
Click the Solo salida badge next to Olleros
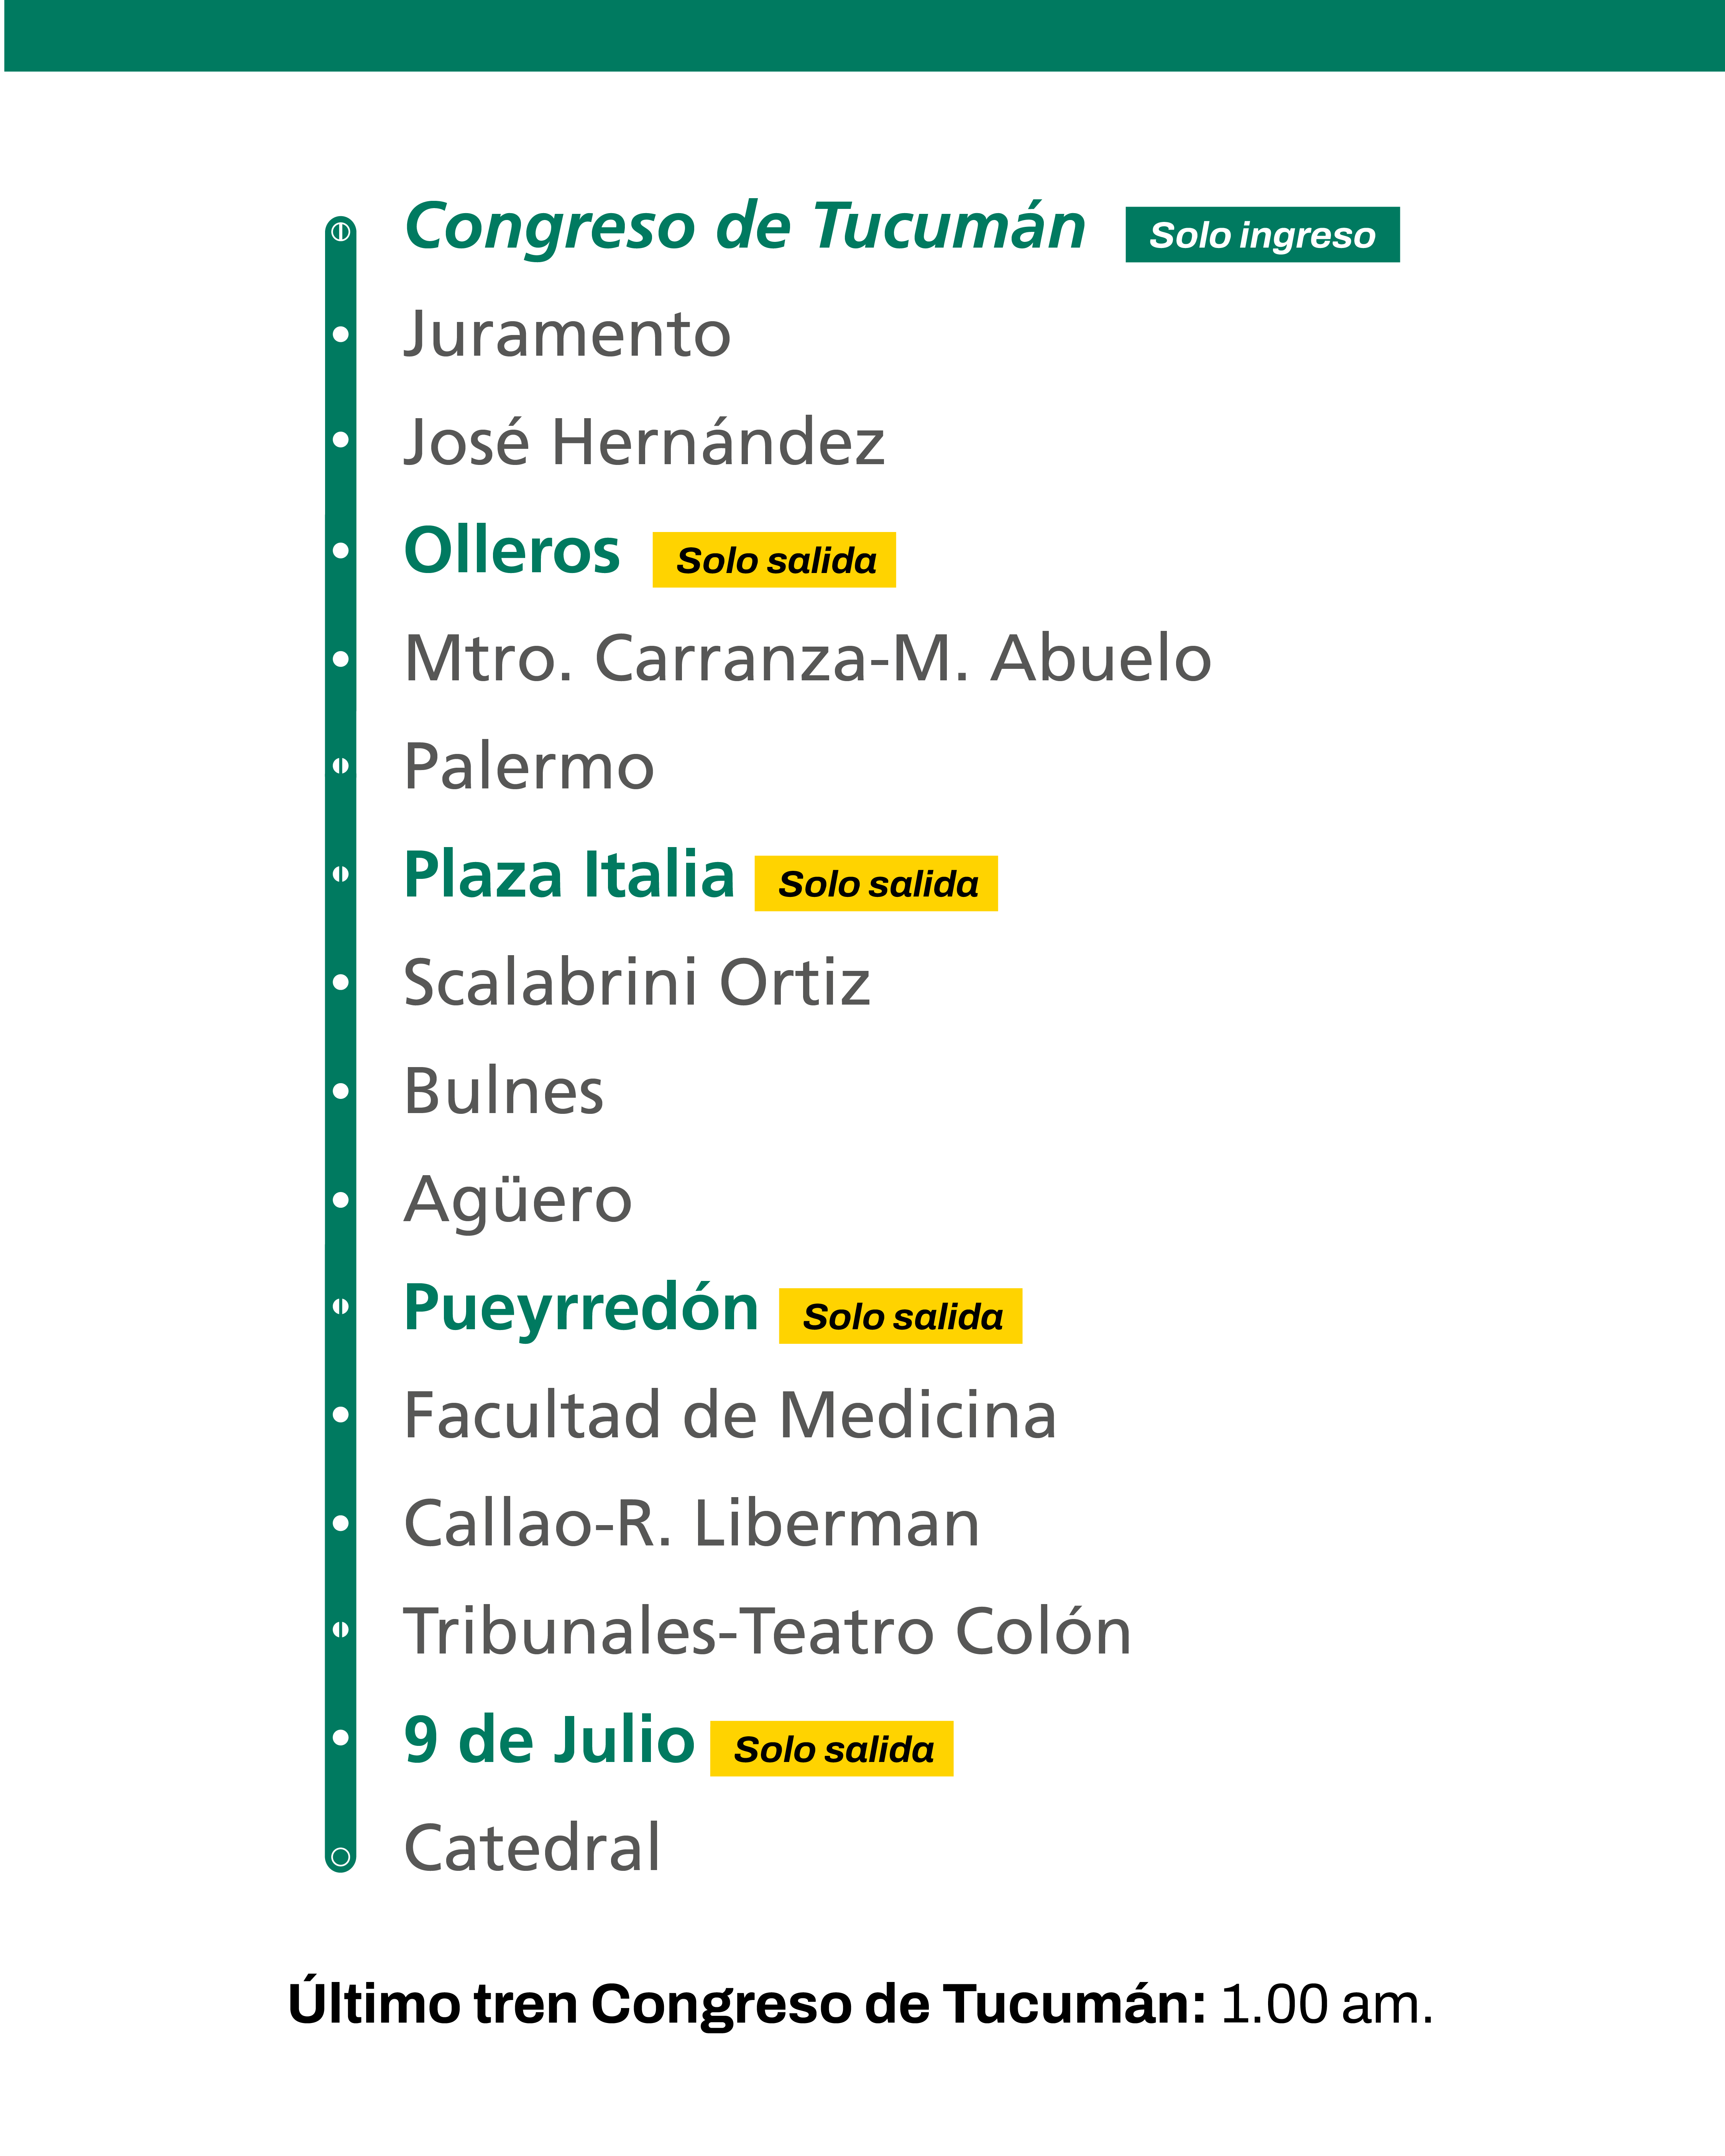(774, 560)
